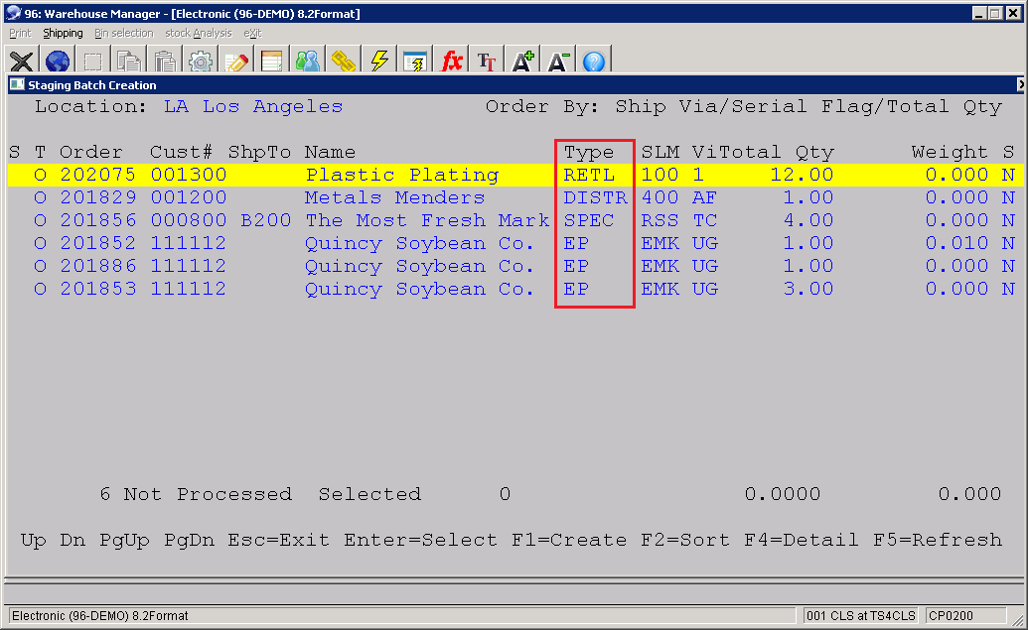Viewport: 1028px width, 630px height.
Task: Click the pencil edit note icon
Action: tap(236, 62)
